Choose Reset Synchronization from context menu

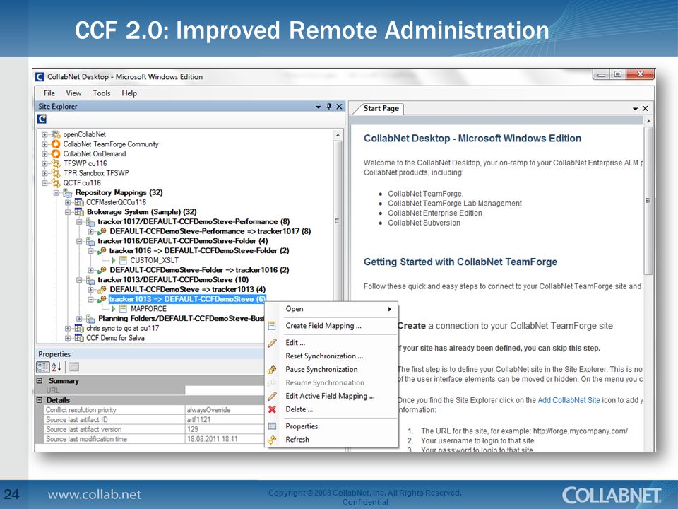[332, 356]
